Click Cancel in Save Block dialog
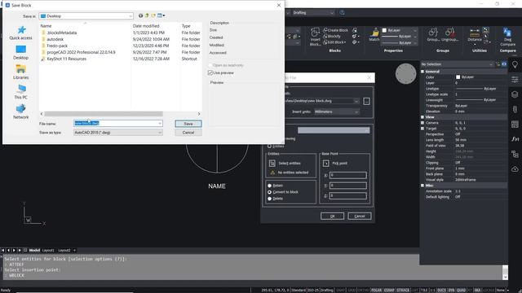 pyautogui.click(x=188, y=132)
